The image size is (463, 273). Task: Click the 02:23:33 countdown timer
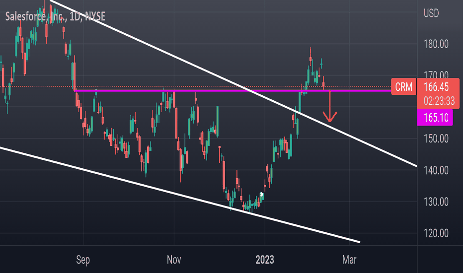click(439, 101)
